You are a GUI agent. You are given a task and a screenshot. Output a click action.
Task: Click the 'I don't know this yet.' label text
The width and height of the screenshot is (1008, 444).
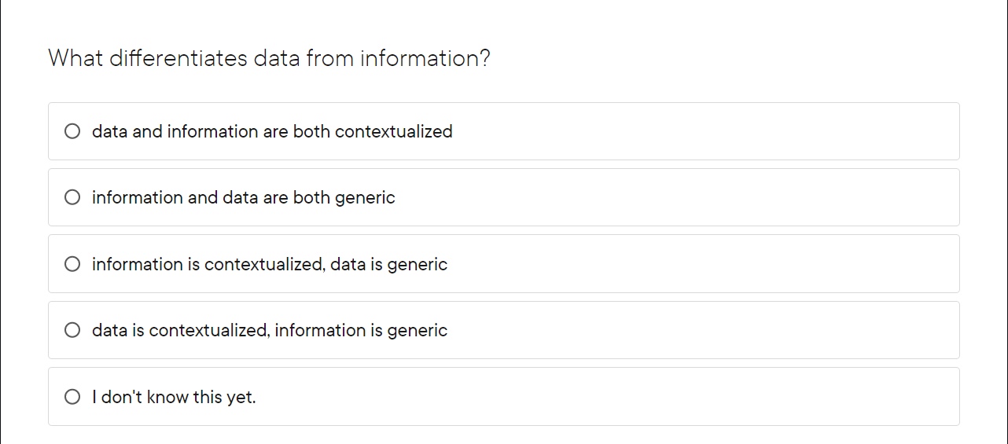(x=174, y=397)
